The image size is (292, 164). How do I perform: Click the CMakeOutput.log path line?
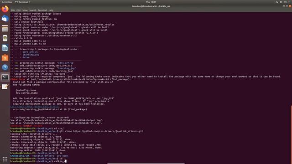point(57,120)
